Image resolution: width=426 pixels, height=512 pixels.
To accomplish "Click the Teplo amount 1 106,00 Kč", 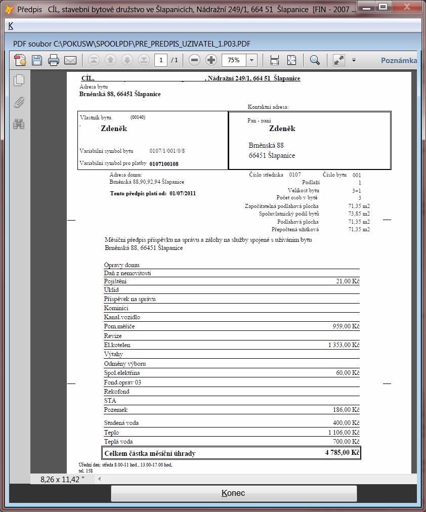I will [x=344, y=433].
